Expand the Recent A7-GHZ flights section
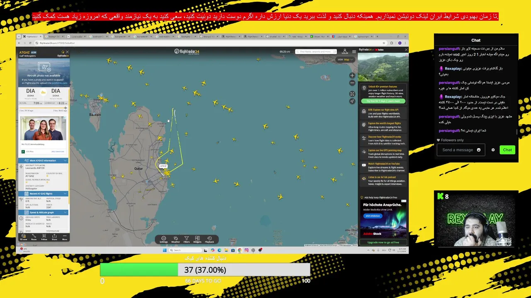 coord(43,194)
